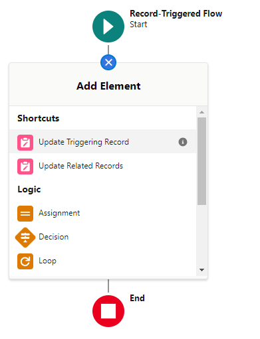Select the red End stop icon

tap(108, 311)
